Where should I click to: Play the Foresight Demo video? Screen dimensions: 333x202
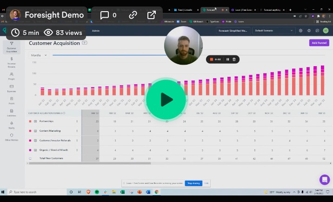[166, 100]
